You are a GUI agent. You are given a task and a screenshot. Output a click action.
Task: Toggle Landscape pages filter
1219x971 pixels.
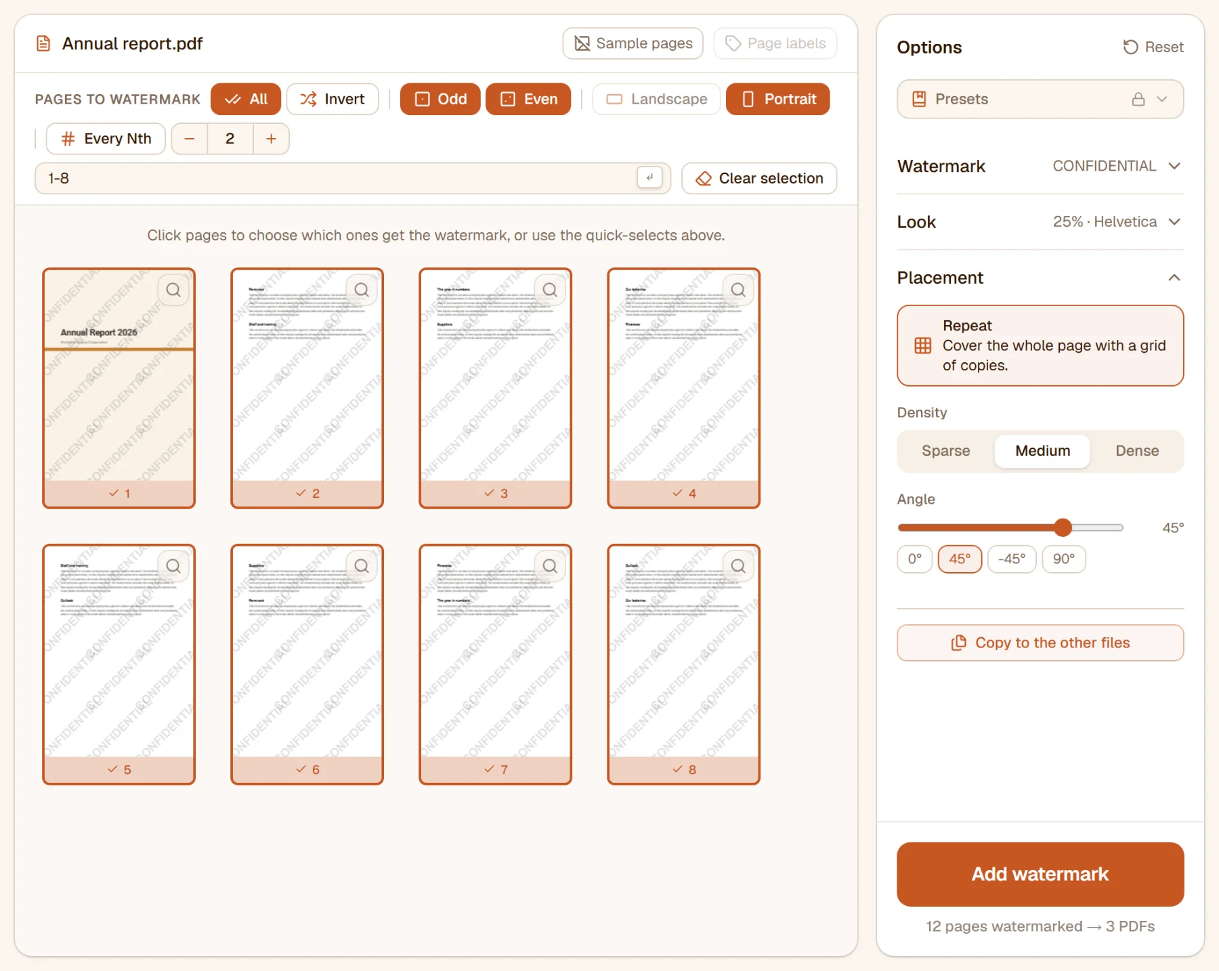tap(656, 99)
